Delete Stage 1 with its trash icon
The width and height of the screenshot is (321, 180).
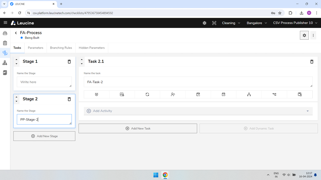tap(69, 62)
